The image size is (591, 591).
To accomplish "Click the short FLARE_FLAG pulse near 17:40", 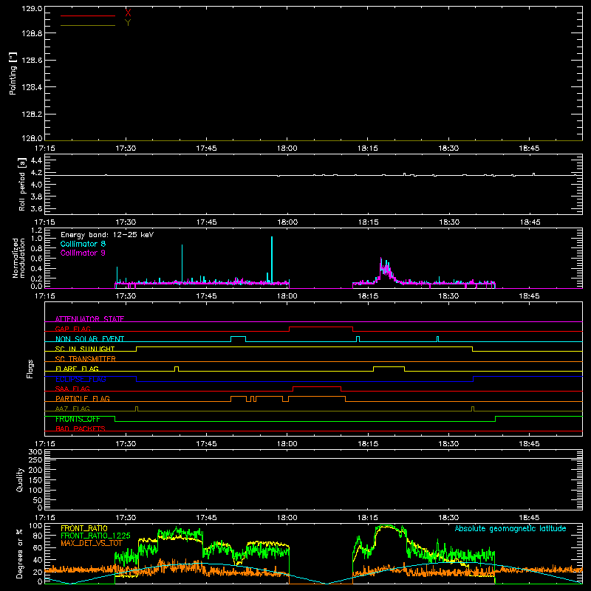I will pos(177,368).
